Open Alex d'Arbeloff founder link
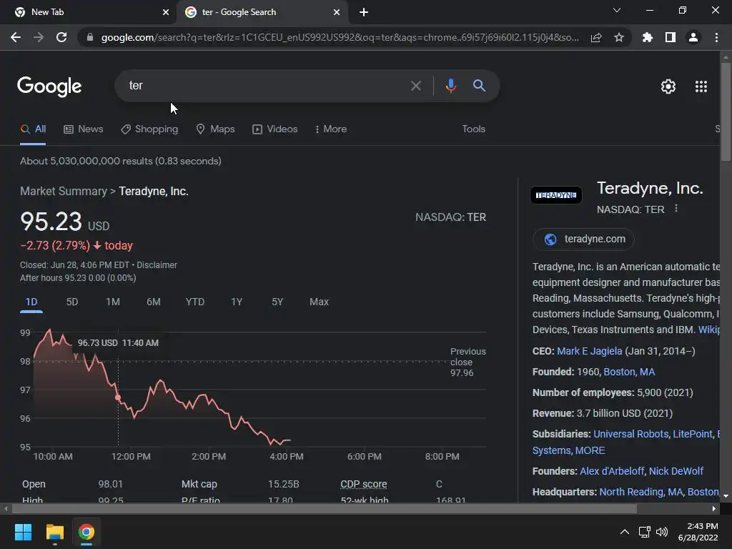This screenshot has width=732, height=549. pos(612,471)
